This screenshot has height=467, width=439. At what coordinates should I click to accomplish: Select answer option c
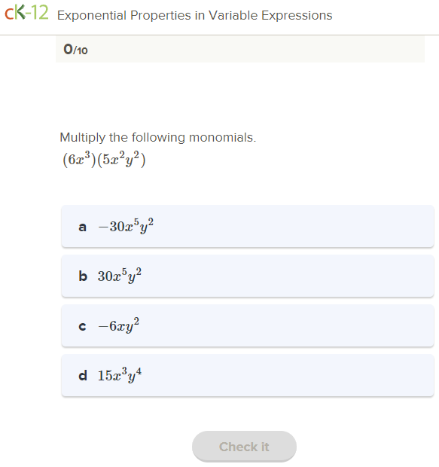point(248,325)
